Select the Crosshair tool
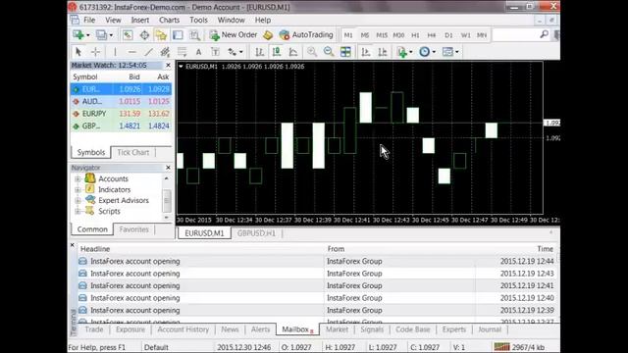 95,52
